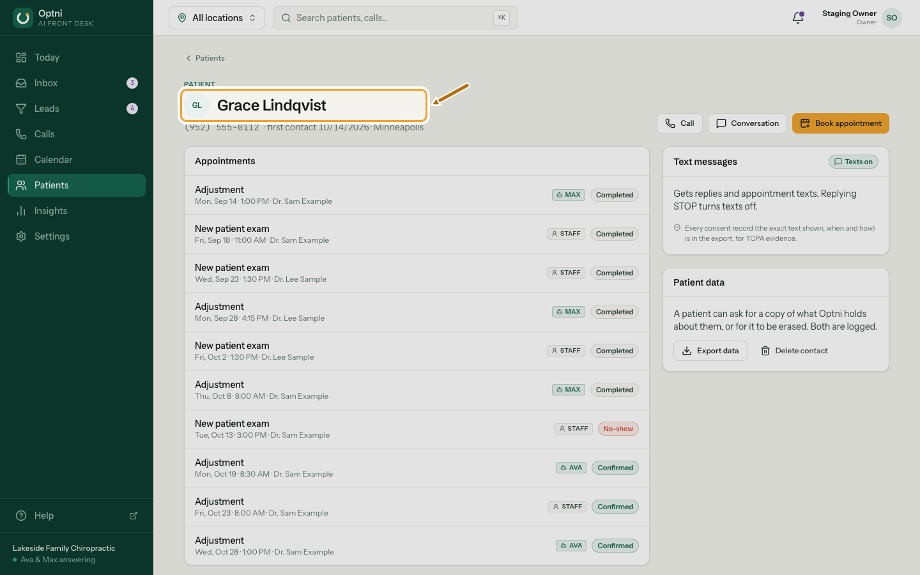This screenshot has height=575, width=920.
Task: Click the ⌘K shortcut badge
Action: click(x=502, y=18)
